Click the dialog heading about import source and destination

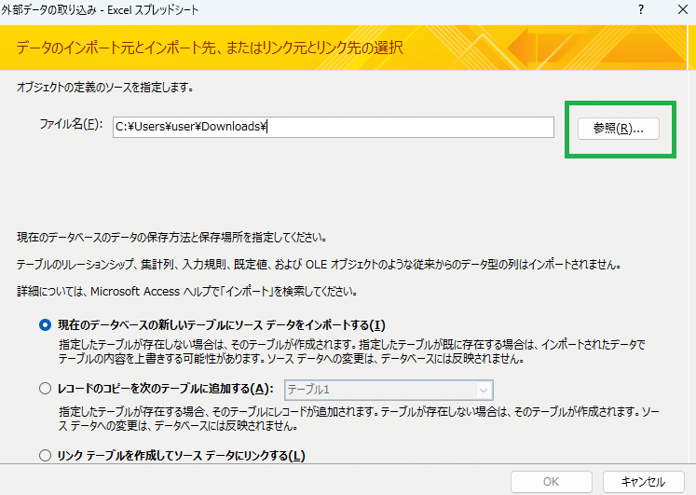coord(210,48)
